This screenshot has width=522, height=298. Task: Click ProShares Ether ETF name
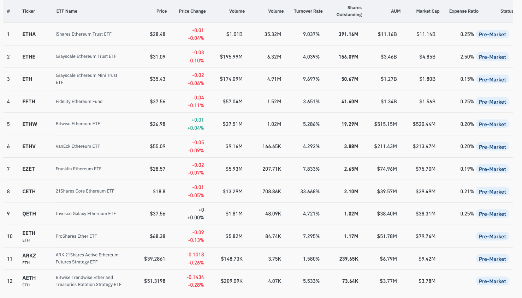tap(76, 236)
